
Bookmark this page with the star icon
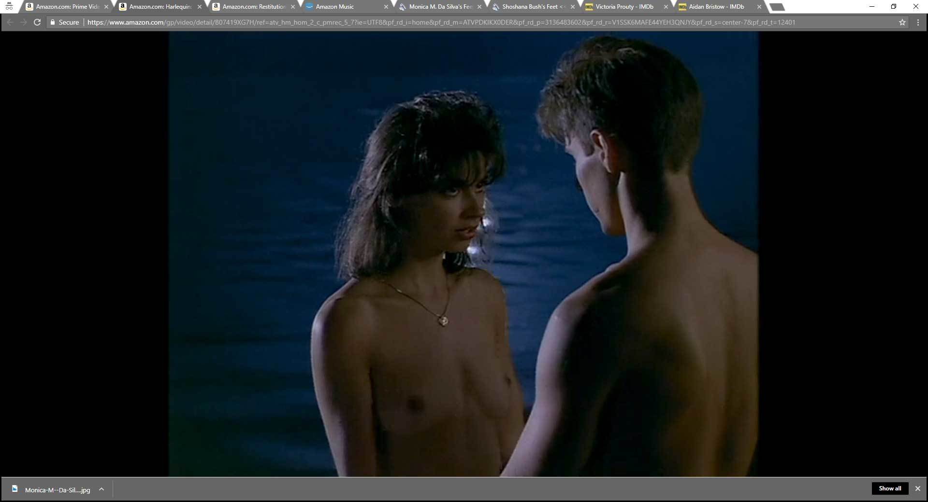click(x=902, y=22)
